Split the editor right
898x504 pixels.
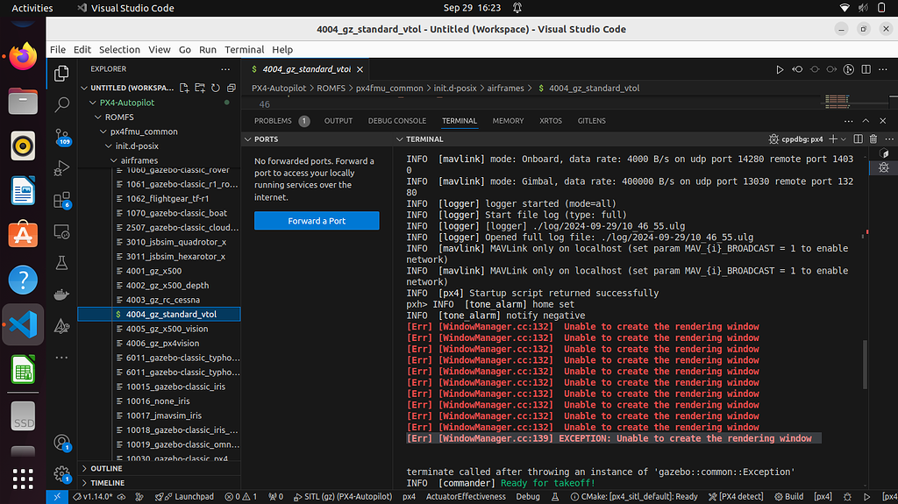click(866, 69)
